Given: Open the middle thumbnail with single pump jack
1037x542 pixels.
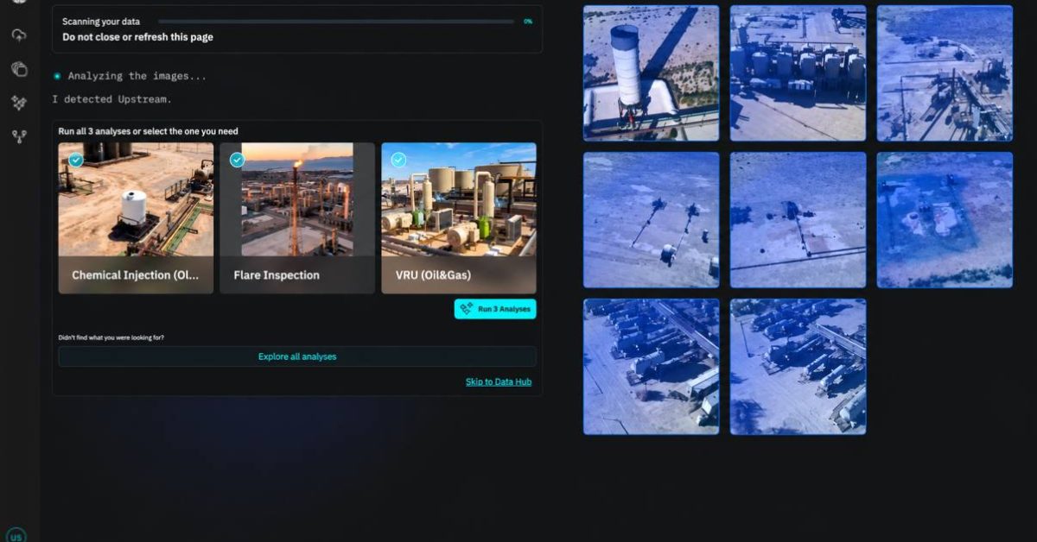Looking at the screenshot, I should (x=798, y=220).
